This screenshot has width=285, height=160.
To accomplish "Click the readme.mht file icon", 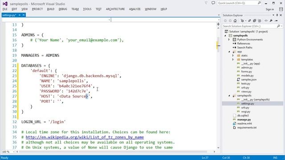I will coord(235,124).
